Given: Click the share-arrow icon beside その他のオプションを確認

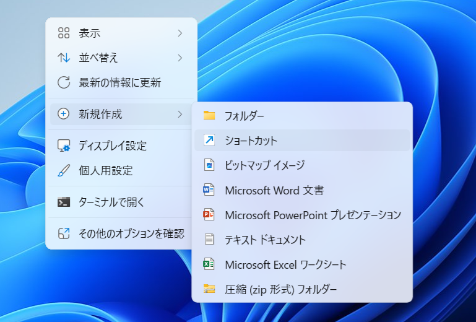Looking at the screenshot, I should coord(64,233).
